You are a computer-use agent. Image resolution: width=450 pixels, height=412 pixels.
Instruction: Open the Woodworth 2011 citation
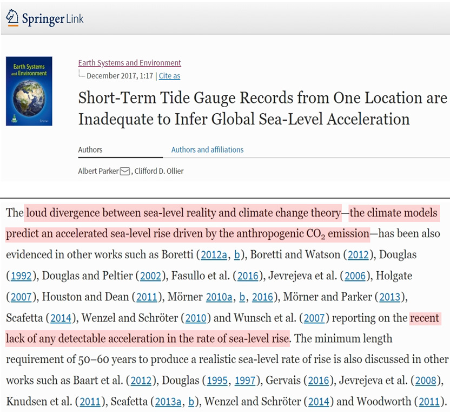click(x=429, y=402)
